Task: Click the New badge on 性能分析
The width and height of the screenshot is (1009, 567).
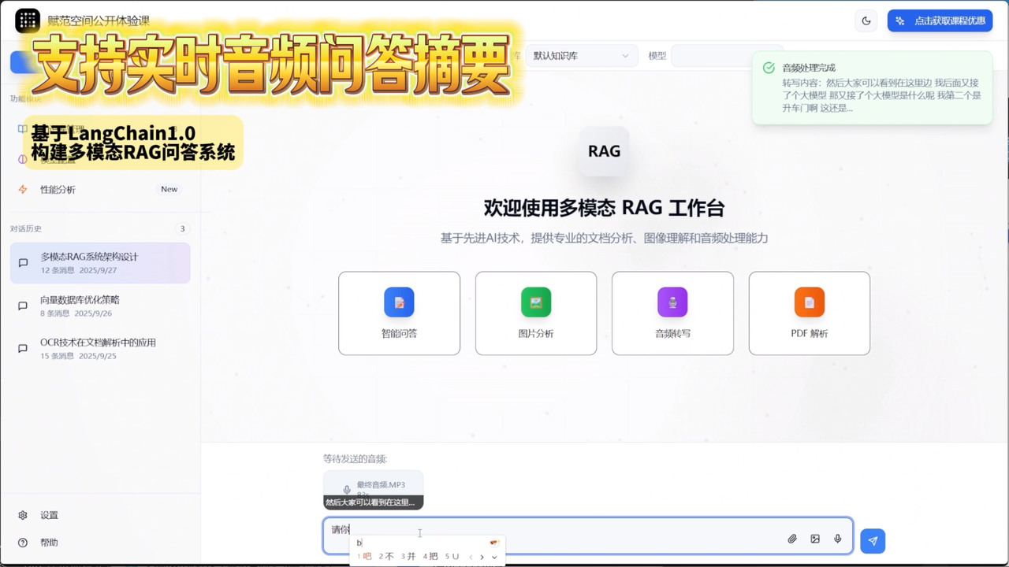Action: (169, 190)
